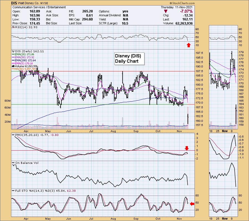The width and height of the screenshot is (249, 221).
Task: Click the volume bars icon in the legend
Action: (x=13, y=66)
